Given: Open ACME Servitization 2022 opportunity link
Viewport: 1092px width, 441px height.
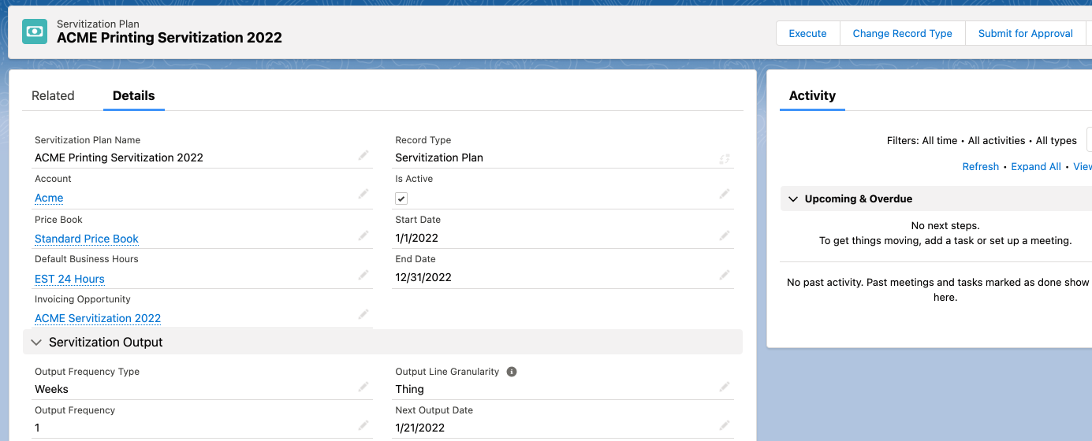Looking at the screenshot, I should tap(98, 318).
